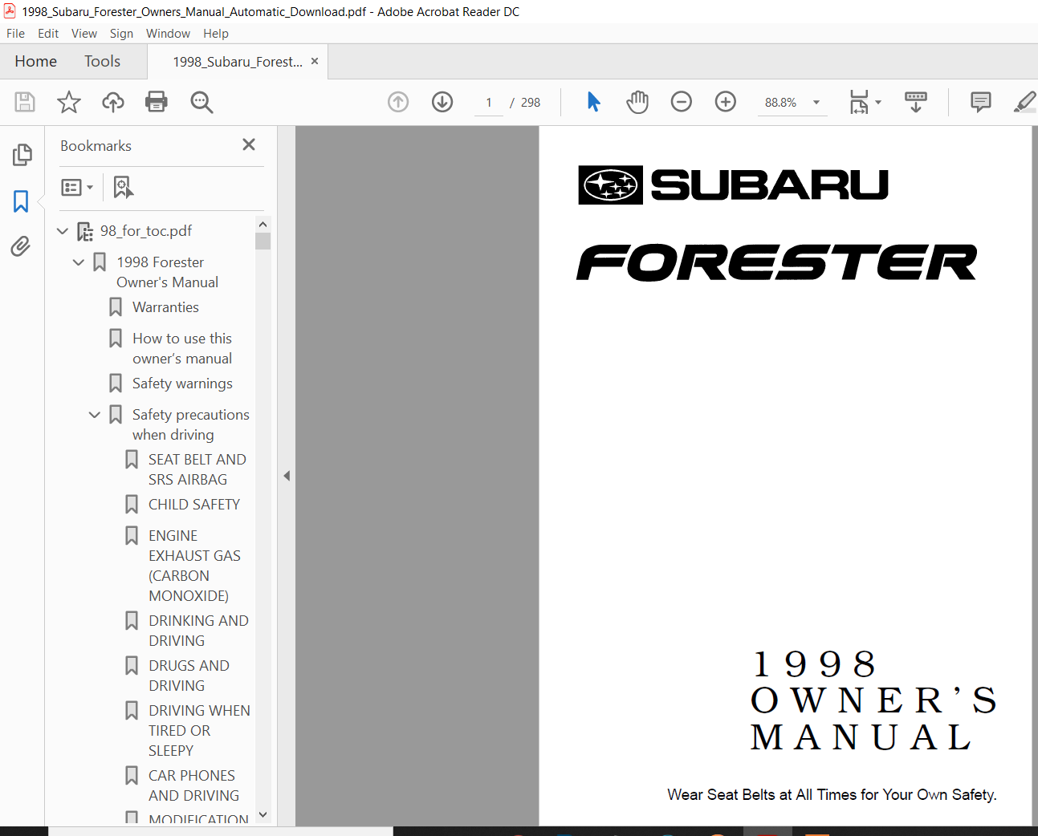Open the Window menu
Image resolution: width=1038 pixels, height=836 pixels.
[168, 34]
